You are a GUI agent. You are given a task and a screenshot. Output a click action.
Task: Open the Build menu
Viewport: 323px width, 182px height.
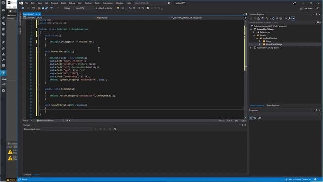coord(63,3)
